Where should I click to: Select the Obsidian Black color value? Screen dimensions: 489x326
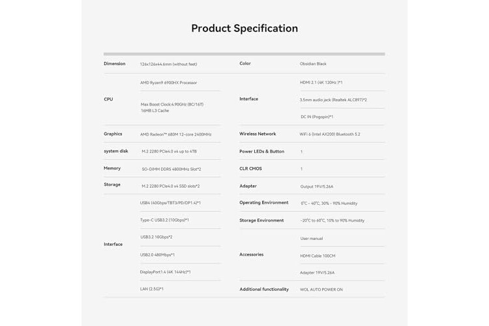313,64
